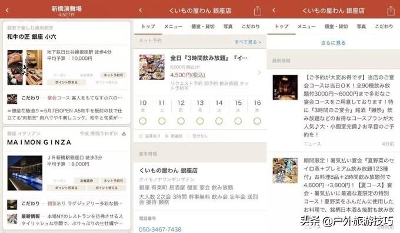Expand more items with さらに見る

point(333,43)
